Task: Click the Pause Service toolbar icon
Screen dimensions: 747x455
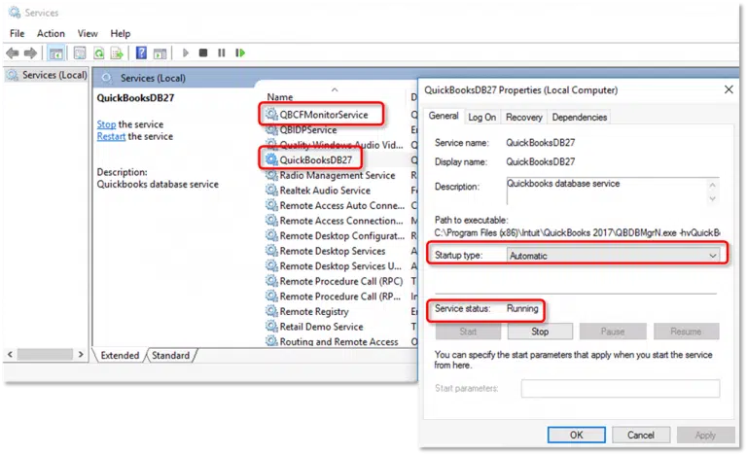Action: coord(222,52)
